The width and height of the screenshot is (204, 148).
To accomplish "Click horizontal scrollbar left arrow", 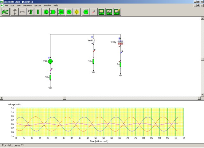I will (1, 98).
